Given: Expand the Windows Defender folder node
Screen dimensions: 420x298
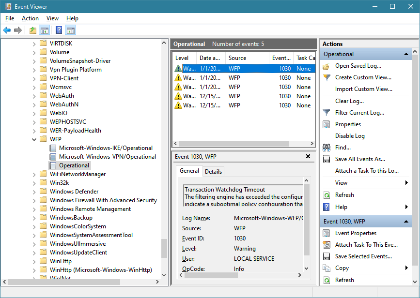Looking at the screenshot, I should (x=34, y=192).
